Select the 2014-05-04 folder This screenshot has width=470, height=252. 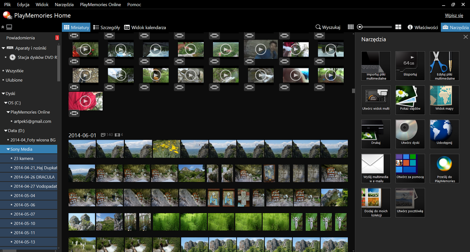point(28,196)
